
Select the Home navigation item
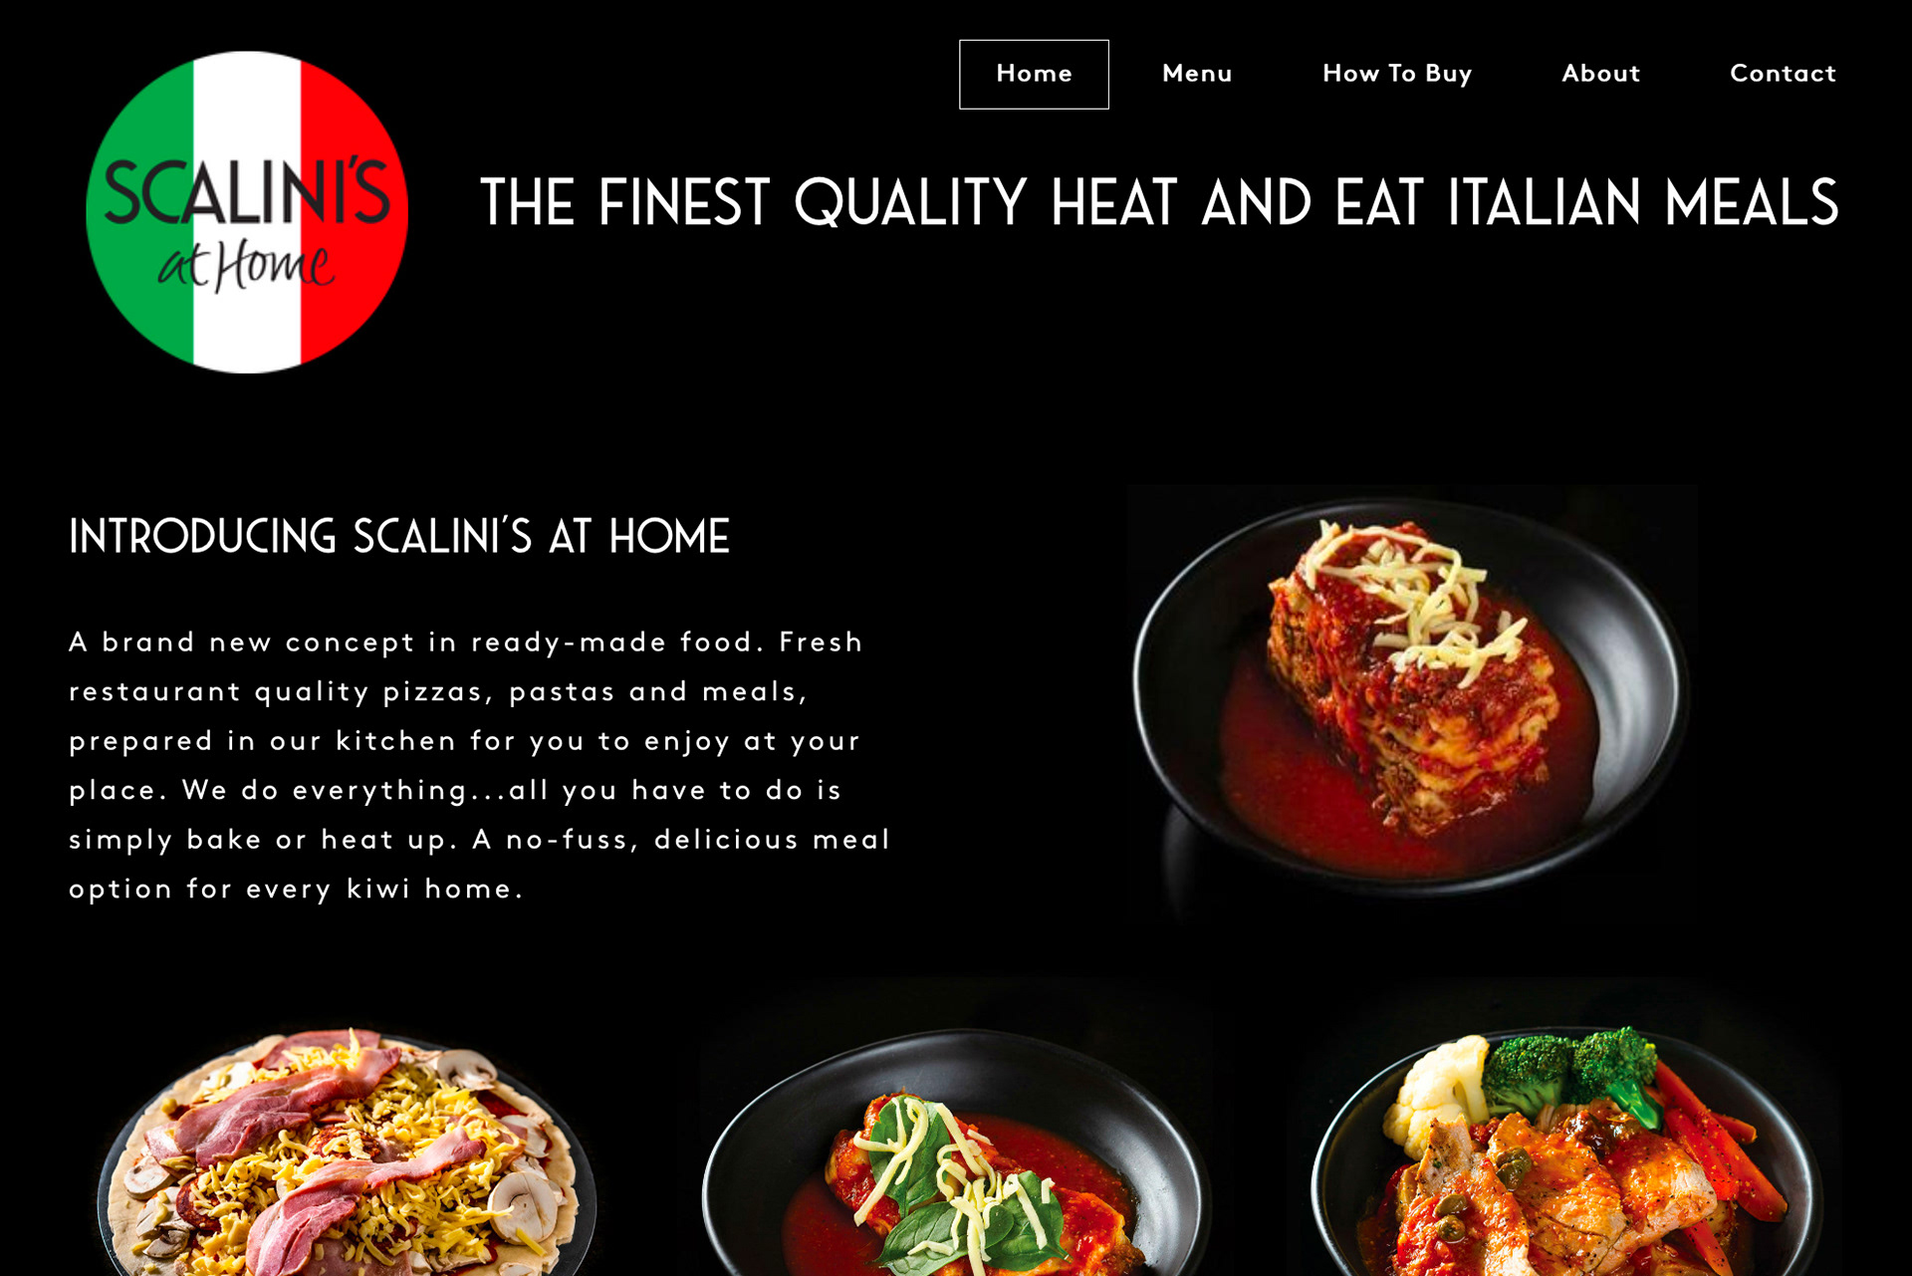[1034, 74]
